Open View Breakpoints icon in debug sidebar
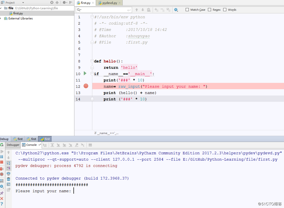Screen dimensions: 284x208 (x=2, y=169)
